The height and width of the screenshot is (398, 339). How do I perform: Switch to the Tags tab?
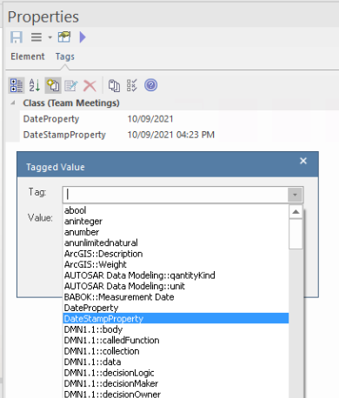pos(65,56)
